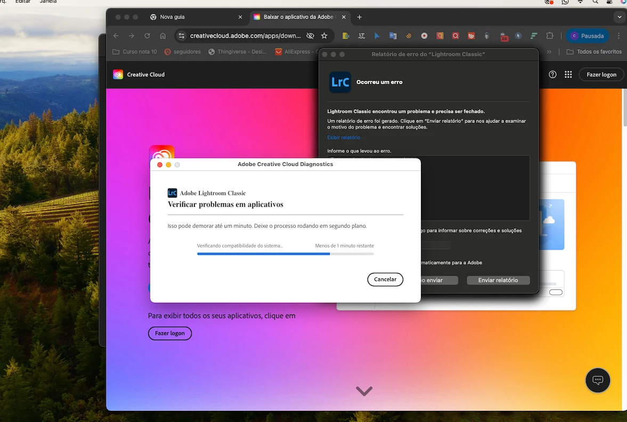
Task: Show hidden bookmarks with the double chevron
Action: pyautogui.click(x=549, y=52)
